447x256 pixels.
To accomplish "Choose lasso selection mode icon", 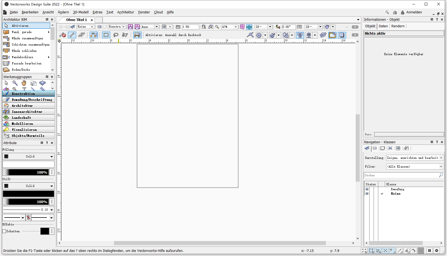I will click(116, 35).
